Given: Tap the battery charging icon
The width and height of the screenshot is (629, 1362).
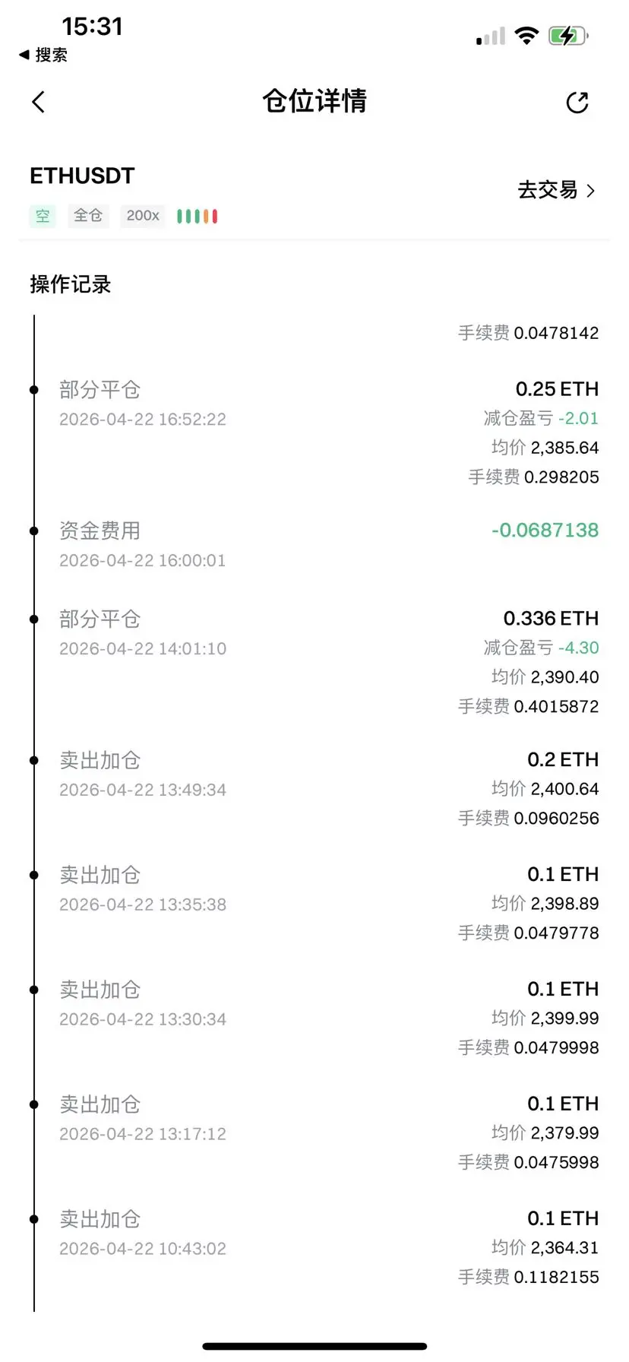Looking at the screenshot, I should [x=568, y=36].
